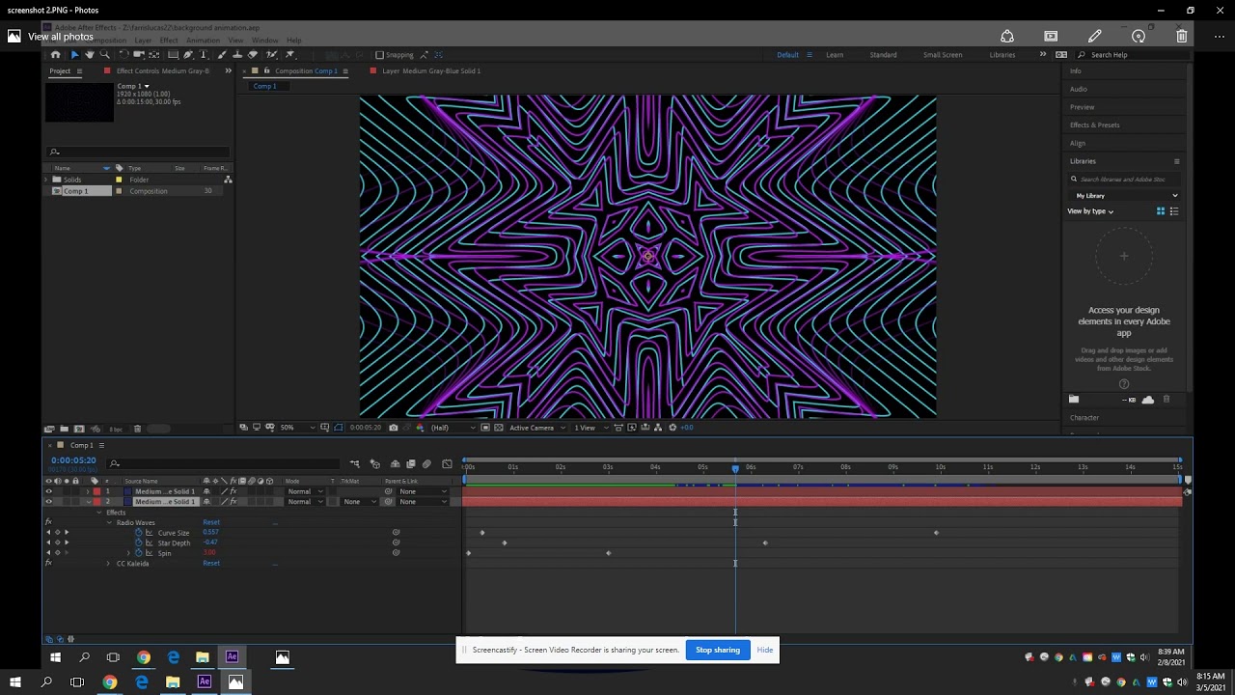The width and height of the screenshot is (1235, 695).
Task: Select the Zoom magnifier tool
Action: (x=104, y=55)
